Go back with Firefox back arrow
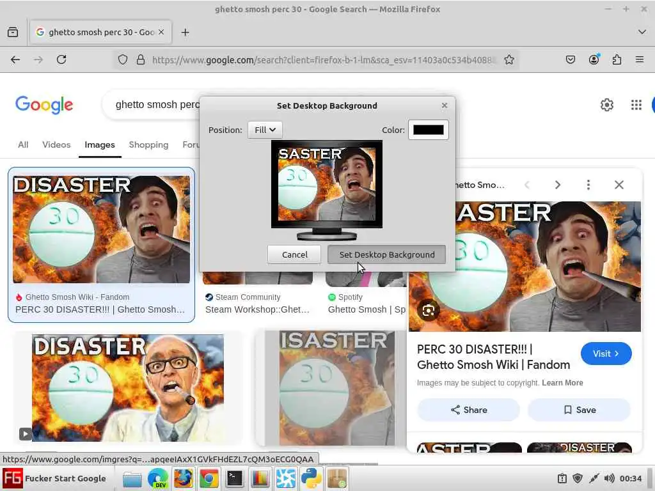The image size is (655, 491). click(15, 59)
